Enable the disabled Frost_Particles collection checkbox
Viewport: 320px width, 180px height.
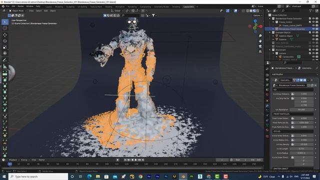pos(310,43)
